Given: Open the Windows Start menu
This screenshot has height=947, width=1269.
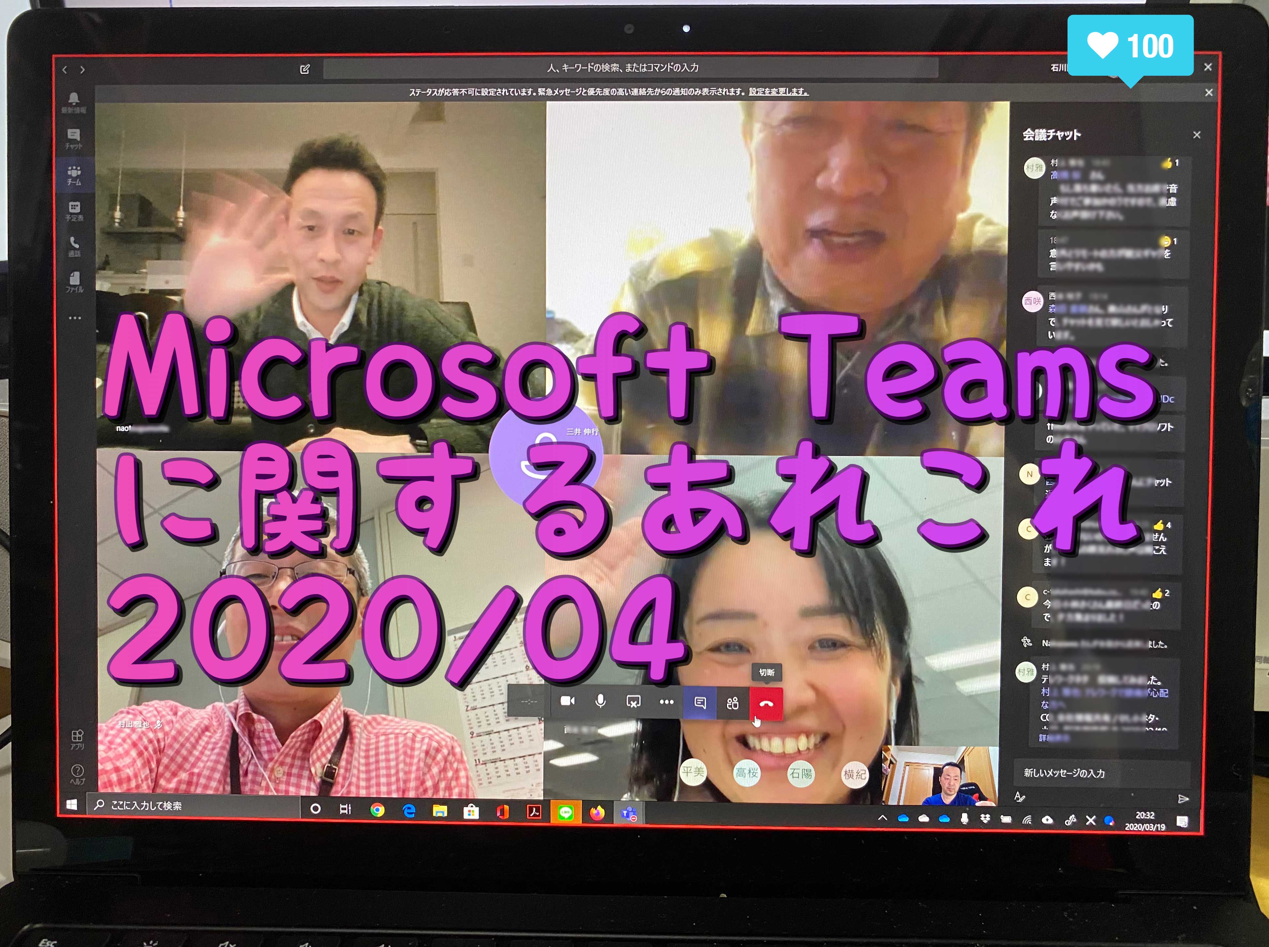Looking at the screenshot, I should tap(72, 805).
